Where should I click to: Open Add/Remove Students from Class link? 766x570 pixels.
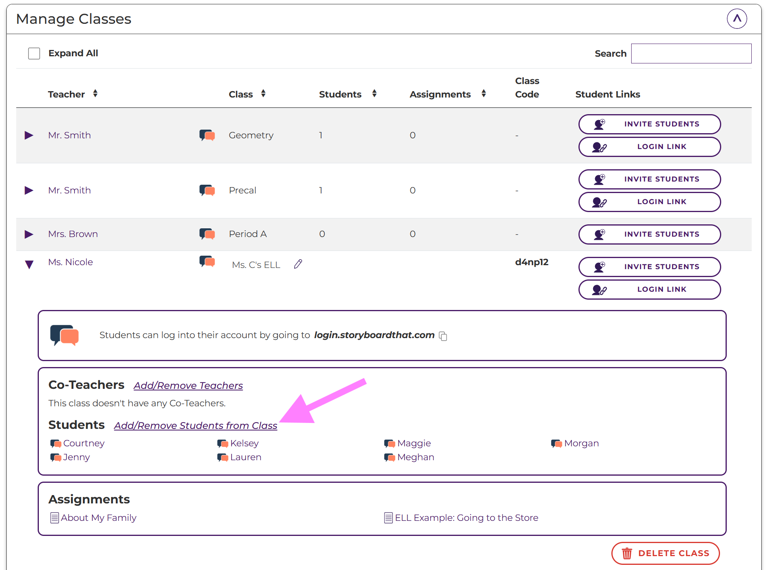click(x=195, y=426)
